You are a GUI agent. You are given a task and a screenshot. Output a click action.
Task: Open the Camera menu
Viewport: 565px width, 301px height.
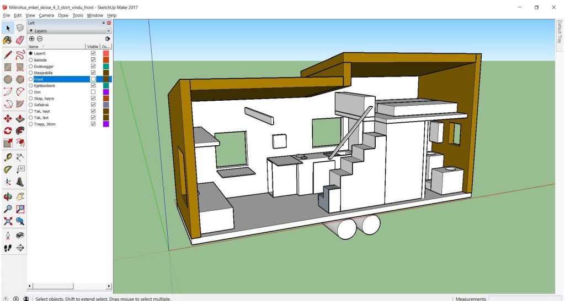(46, 15)
